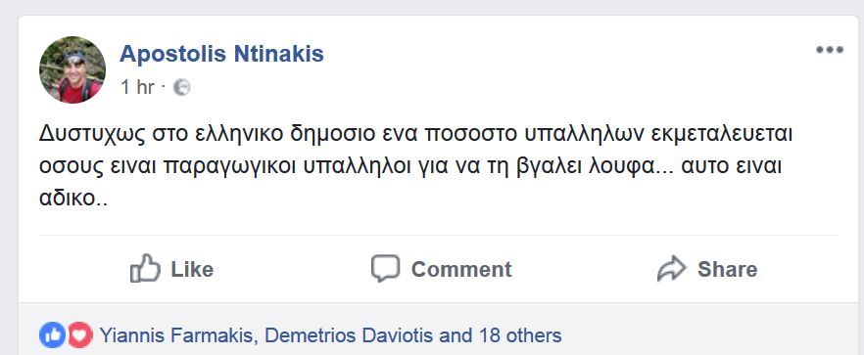The height and width of the screenshot is (355, 864).
Task: Click the Share arrow icon
Action: [672, 269]
